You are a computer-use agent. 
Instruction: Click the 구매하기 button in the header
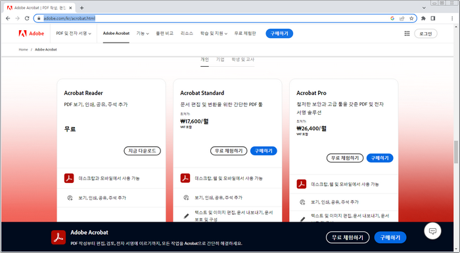[279, 33]
